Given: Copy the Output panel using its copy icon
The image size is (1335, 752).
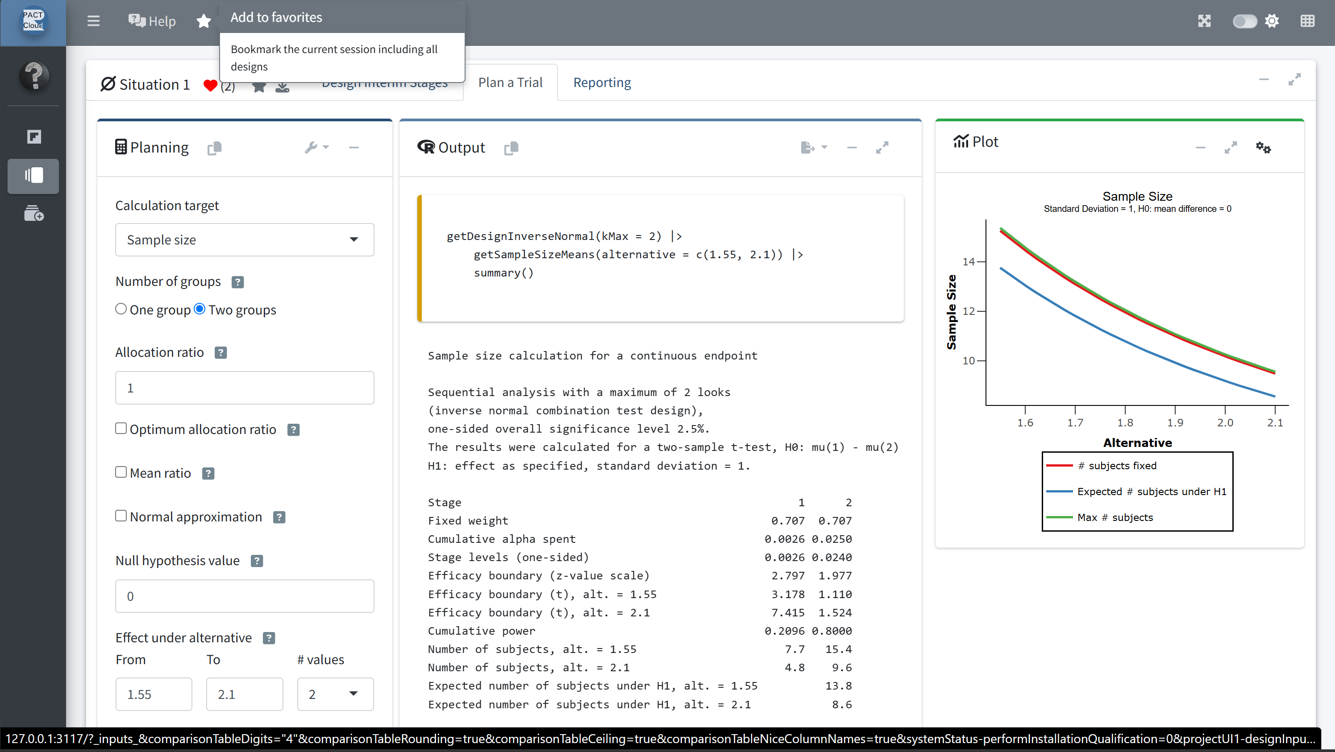Looking at the screenshot, I should coord(511,148).
